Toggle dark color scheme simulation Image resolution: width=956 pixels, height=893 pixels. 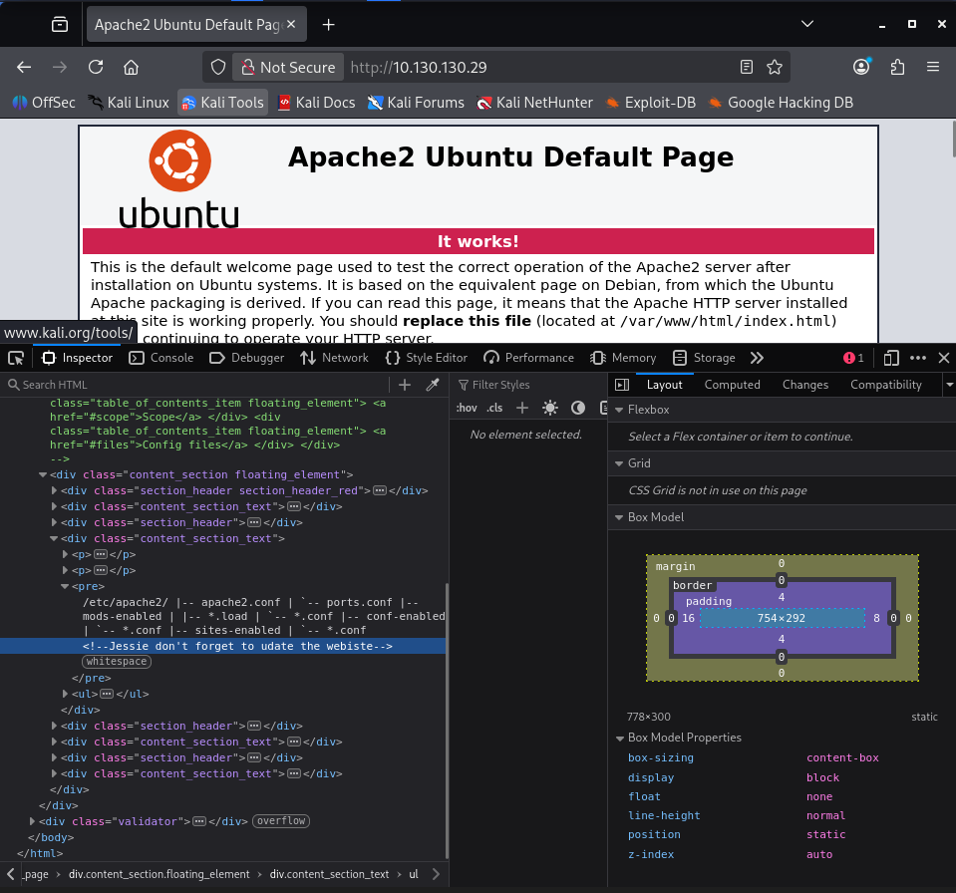click(578, 408)
